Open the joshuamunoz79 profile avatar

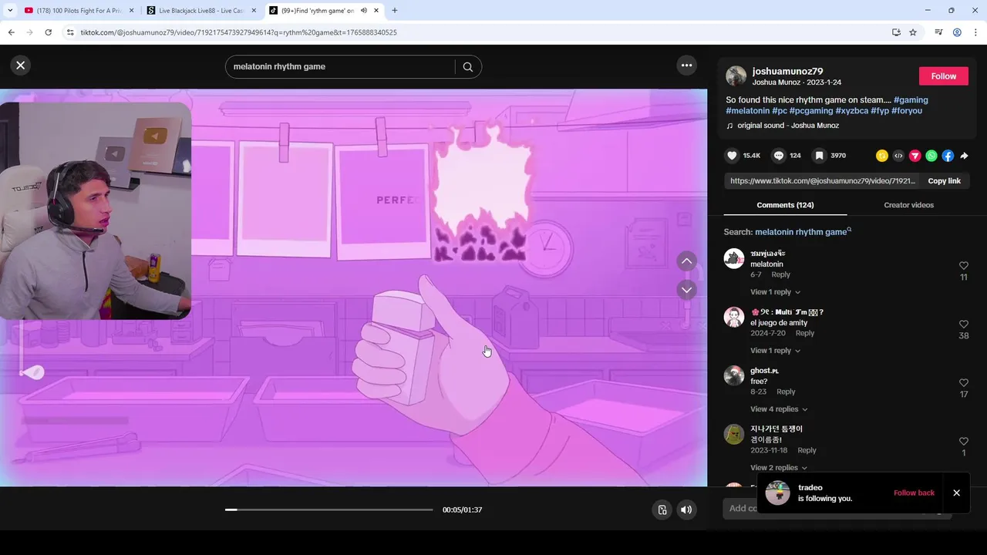pos(736,76)
